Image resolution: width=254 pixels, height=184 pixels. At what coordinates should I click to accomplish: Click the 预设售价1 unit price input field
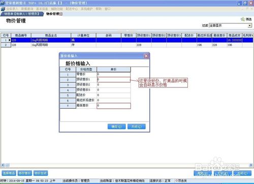pos(114,79)
